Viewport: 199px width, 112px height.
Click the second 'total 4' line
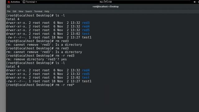[x=13, y=67]
